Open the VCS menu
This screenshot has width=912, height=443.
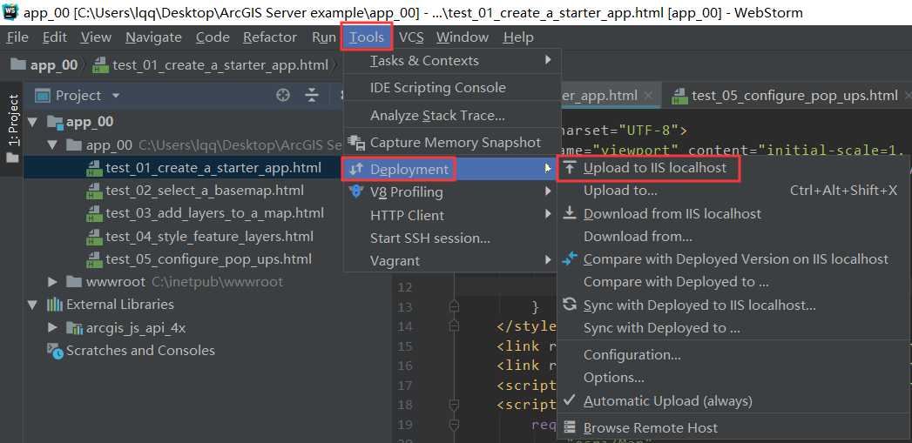point(411,37)
